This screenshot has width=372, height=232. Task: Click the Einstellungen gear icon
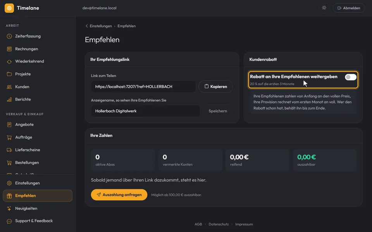click(9, 183)
